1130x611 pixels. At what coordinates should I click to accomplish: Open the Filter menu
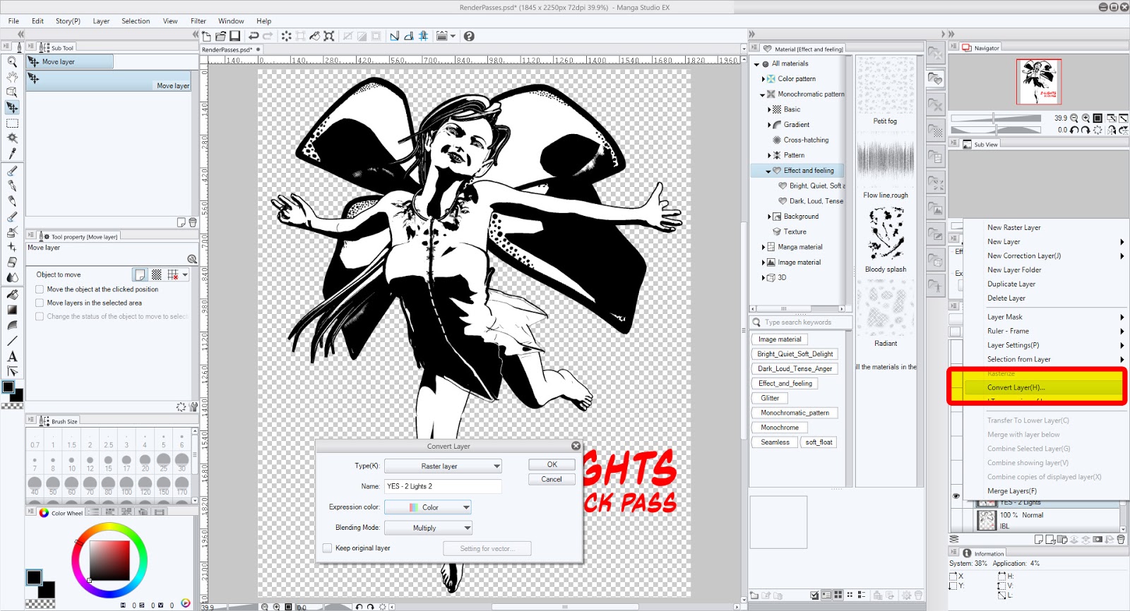pos(198,21)
